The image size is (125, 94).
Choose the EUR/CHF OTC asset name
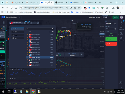point(36,40)
